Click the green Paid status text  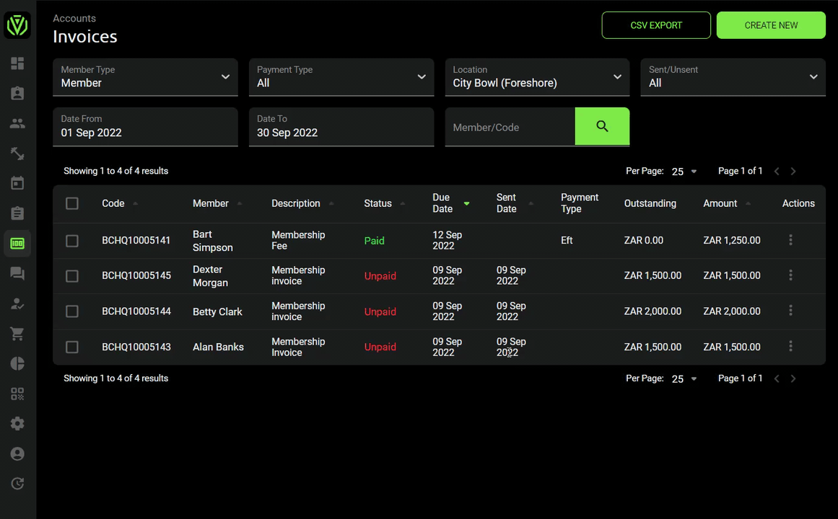[374, 241]
